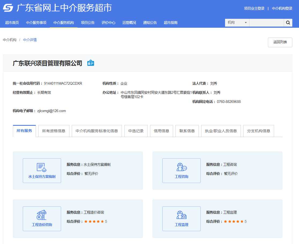Screen dimensions: 299x244
Task: Click the 中介机构 breadcrumb link
Action: coord(10,40)
